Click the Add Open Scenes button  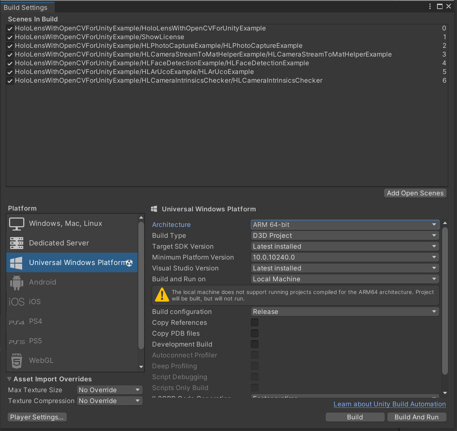(415, 193)
